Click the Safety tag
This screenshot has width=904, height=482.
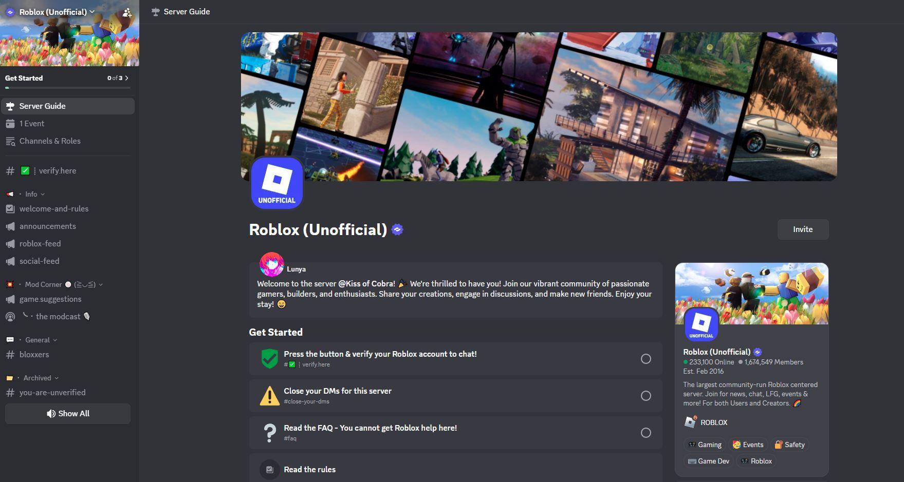[x=789, y=445]
